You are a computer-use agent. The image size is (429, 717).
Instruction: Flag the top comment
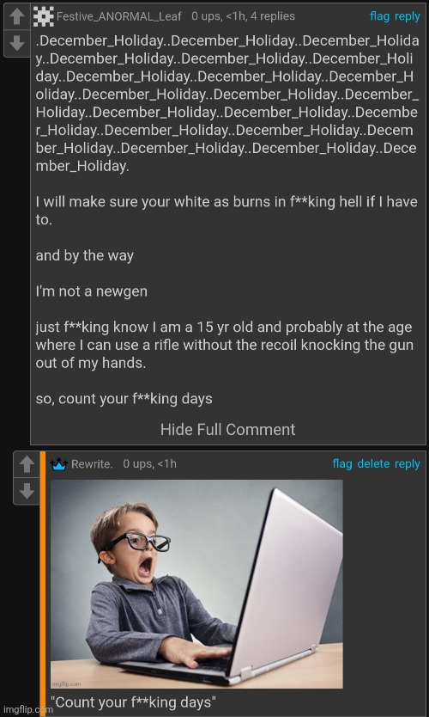pos(380,16)
